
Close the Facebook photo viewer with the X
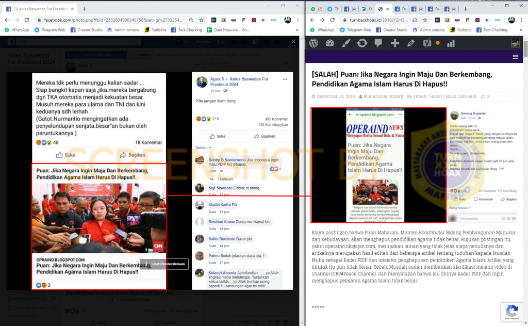pos(293,41)
